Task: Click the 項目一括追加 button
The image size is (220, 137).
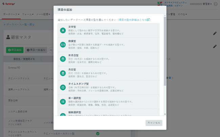Action: (37, 50)
